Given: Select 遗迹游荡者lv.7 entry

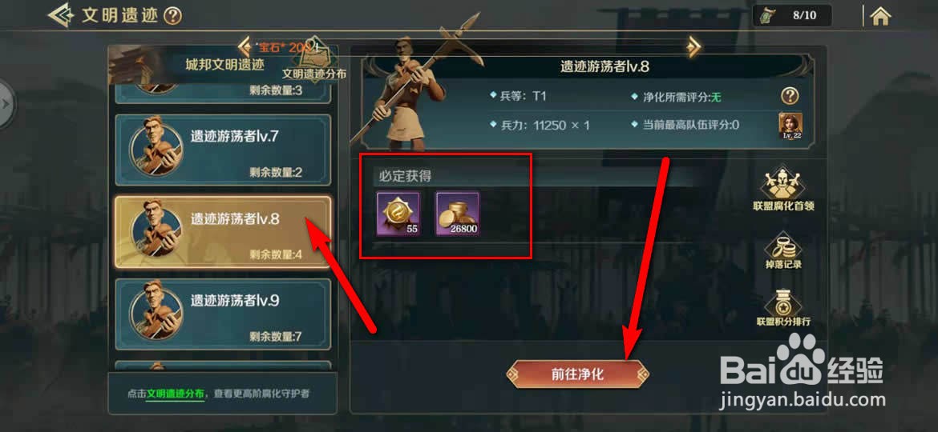Looking at the screenshot, I should point(223,149).
